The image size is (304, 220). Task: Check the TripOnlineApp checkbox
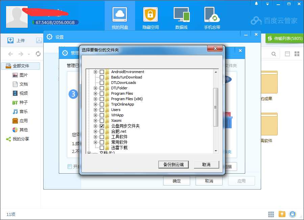[x=102, y=104]
